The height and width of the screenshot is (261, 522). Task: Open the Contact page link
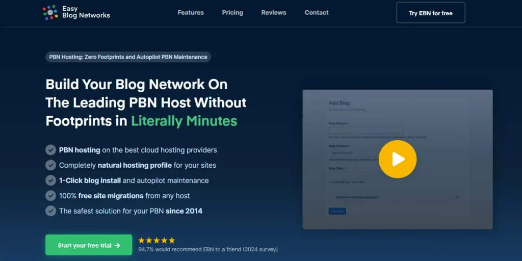click(x=316, y=13)
